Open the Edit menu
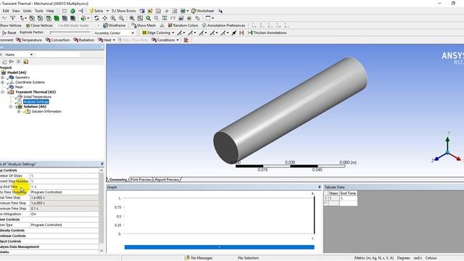The width and height of the screenshot is (464, 261). tap(6, 11)
